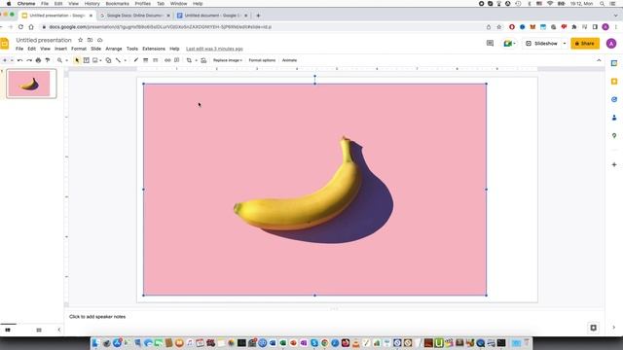The width and height of the screenshot is (623, 350).
Task: Open the Border dash option
Action: 156,60
